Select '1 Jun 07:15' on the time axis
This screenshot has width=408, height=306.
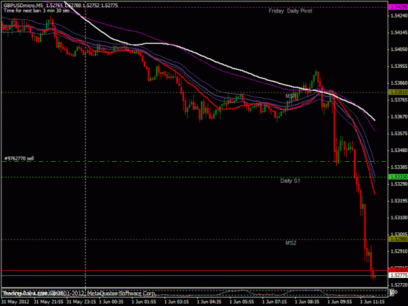(274, 302)
